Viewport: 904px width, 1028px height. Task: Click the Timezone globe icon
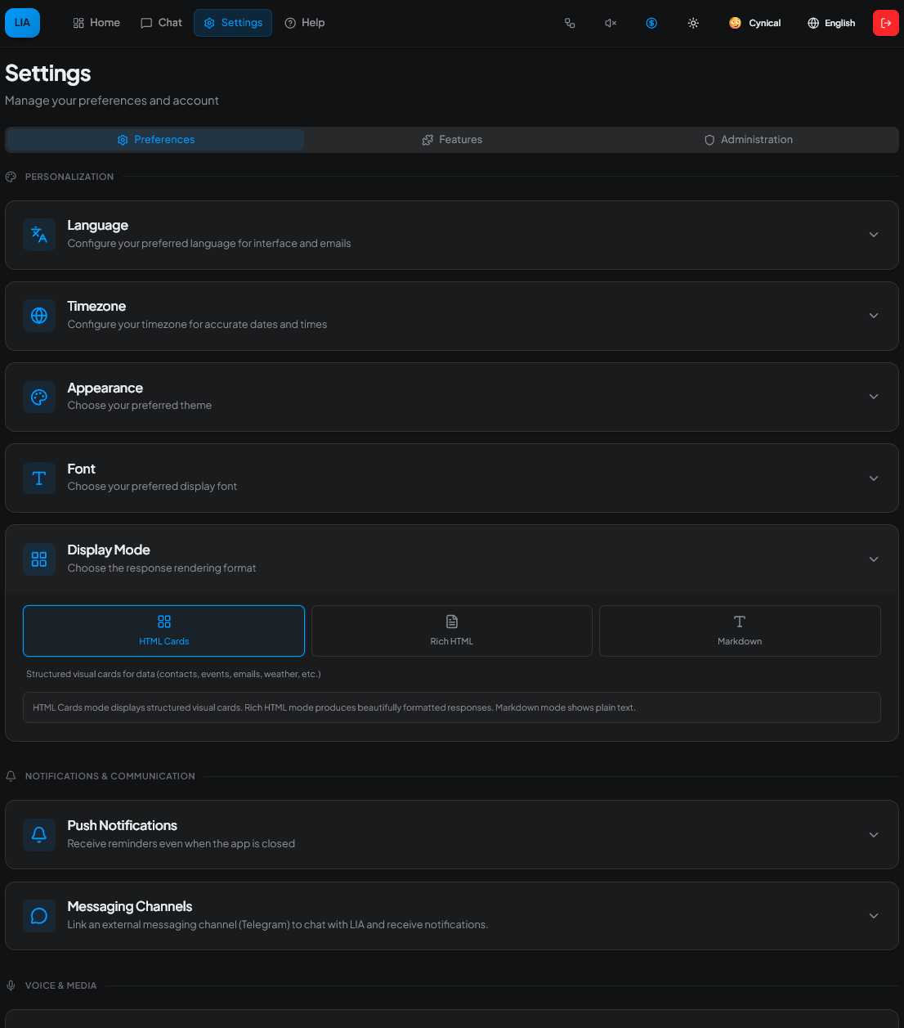click(x=39, y=316)
